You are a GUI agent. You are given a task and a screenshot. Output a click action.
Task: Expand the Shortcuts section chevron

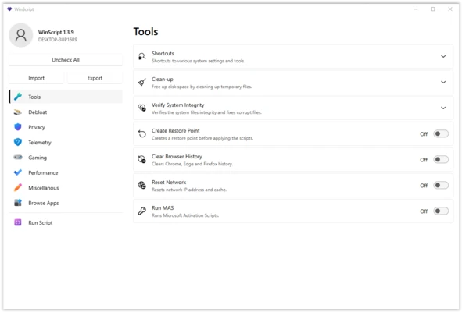(x=443, y=56)
